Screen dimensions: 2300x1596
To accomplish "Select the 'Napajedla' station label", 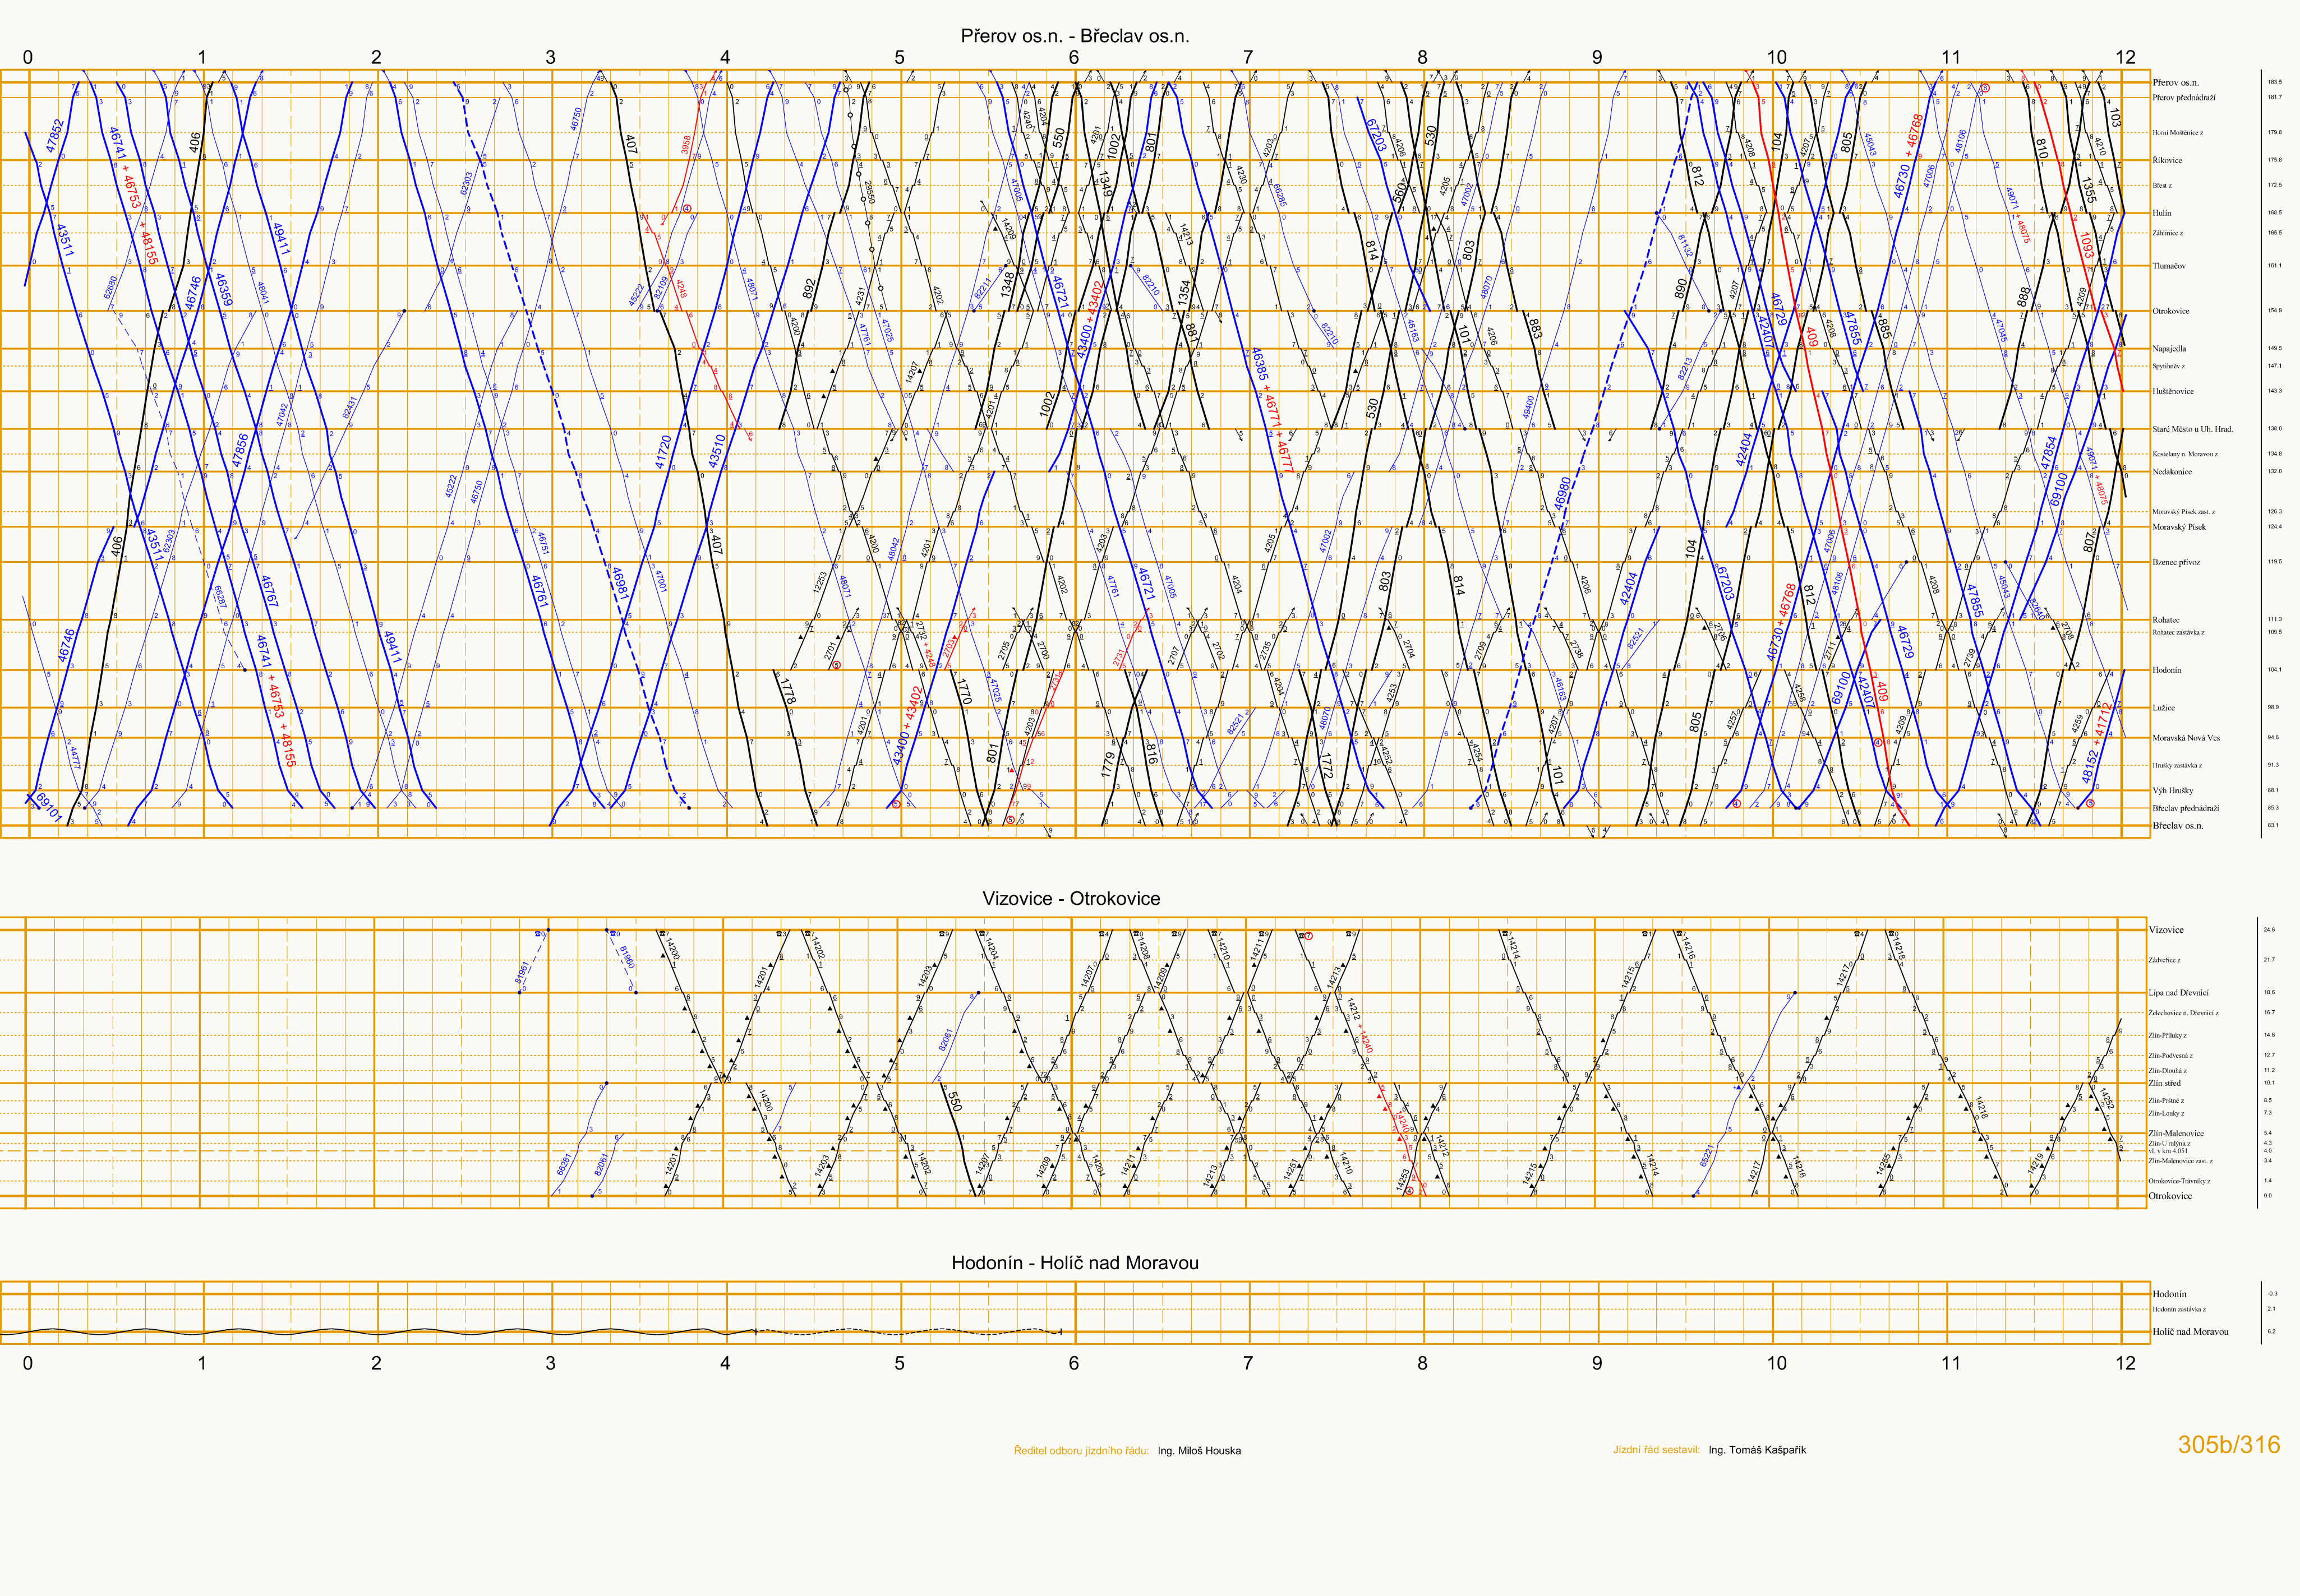I will (2169, 349).
